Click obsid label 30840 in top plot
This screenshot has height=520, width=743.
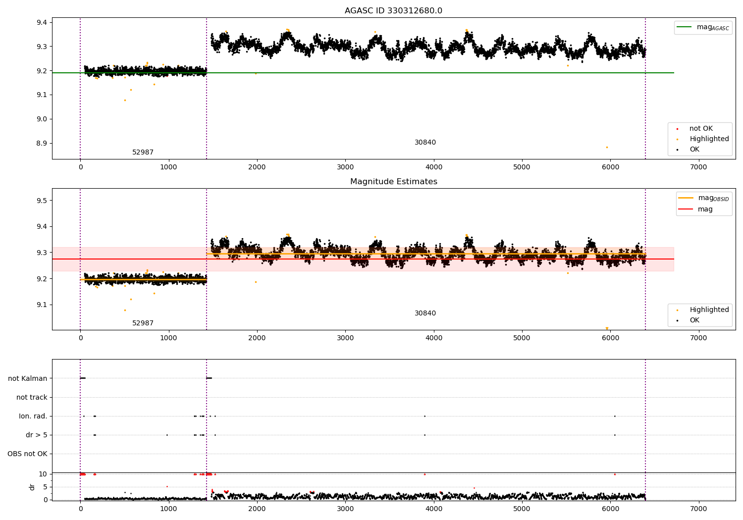point(425,143)
